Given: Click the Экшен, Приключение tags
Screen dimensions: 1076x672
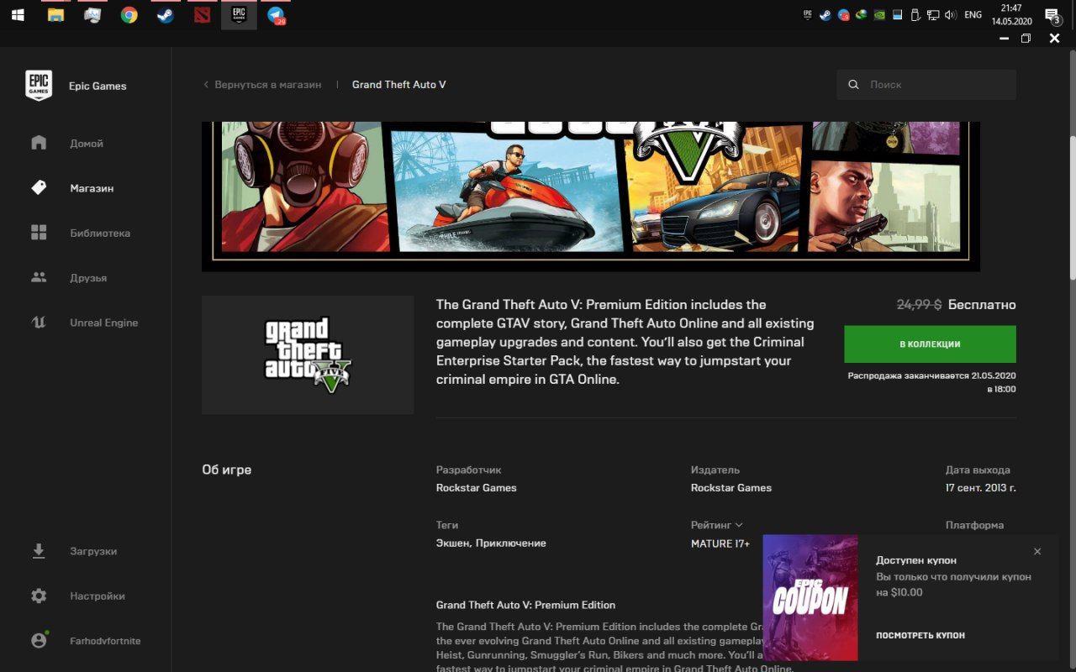Looking at the screenshot, I should pyautogui.click(x=491, y=543).
